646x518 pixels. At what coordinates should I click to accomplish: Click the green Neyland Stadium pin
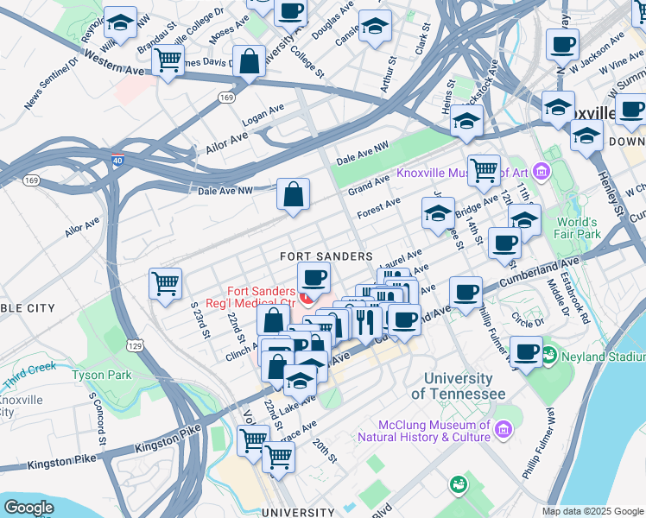(x=549, y=356)
